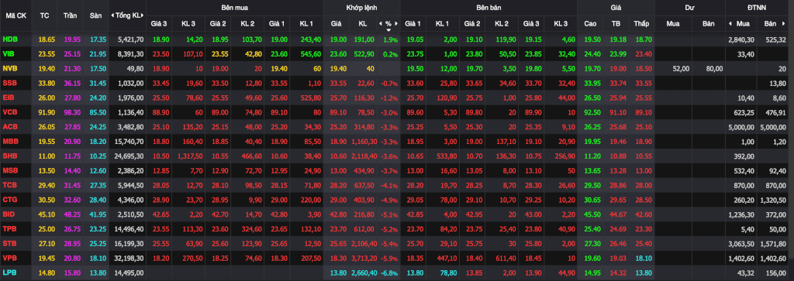Click the left arrow before ĐTNN Mua header

tap(730, 23)
